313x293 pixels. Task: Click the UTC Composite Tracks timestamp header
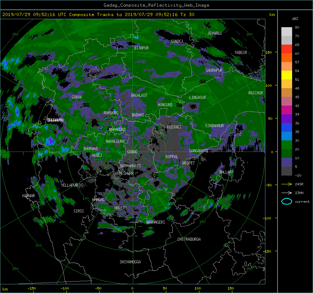[98, 15]
